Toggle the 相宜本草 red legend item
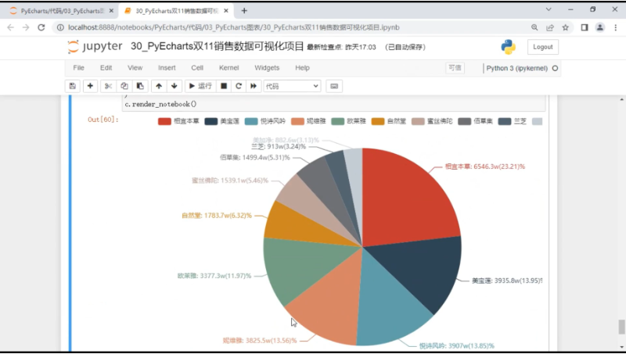The height and width of the screenshot is (354, 626). click(x=178, y=121)
